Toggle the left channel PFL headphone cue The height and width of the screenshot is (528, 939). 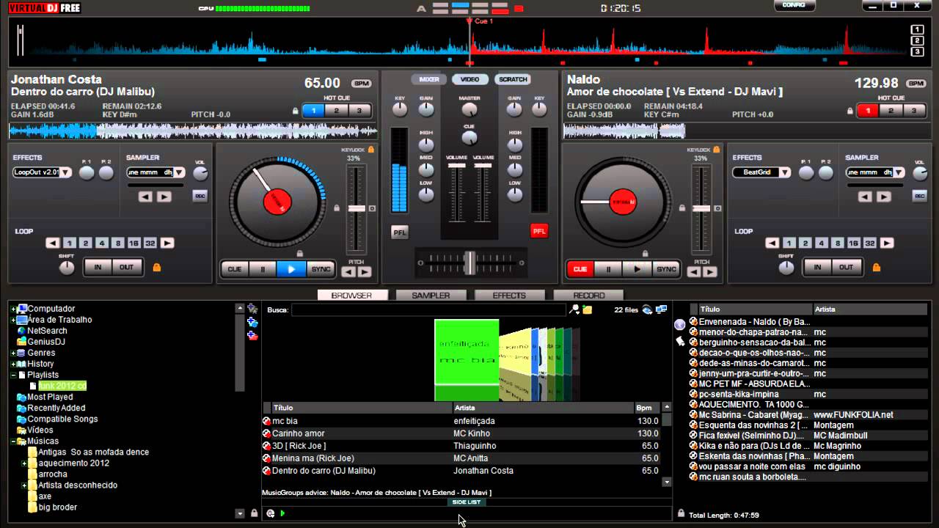coord(400,231)
